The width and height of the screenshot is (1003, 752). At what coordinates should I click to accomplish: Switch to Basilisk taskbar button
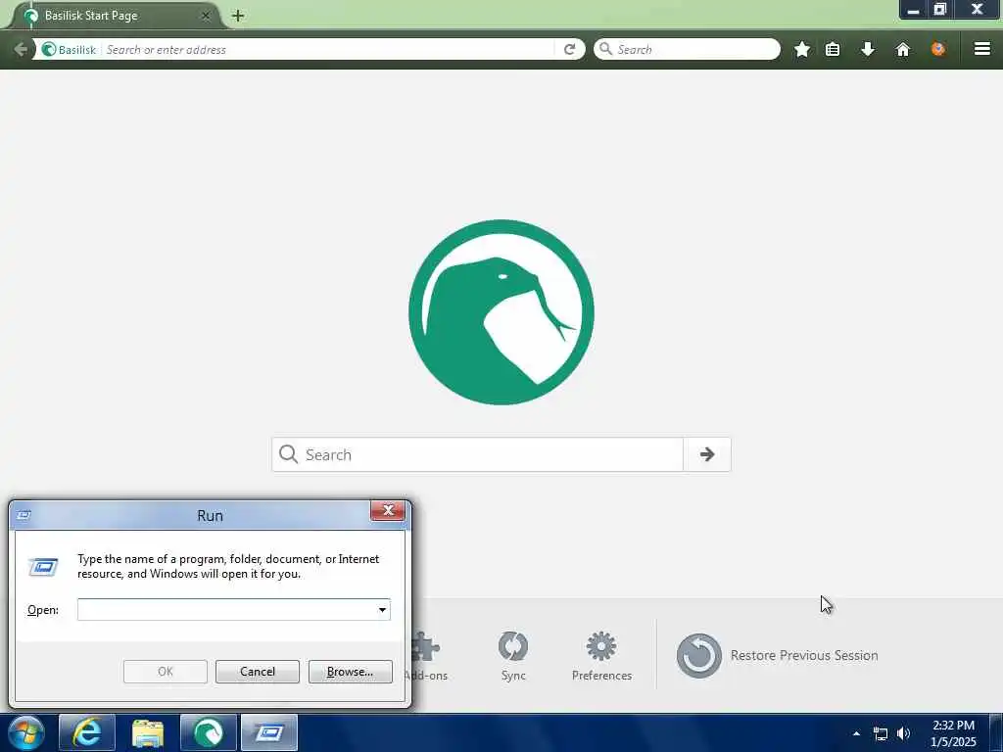(x=209, y=732)
